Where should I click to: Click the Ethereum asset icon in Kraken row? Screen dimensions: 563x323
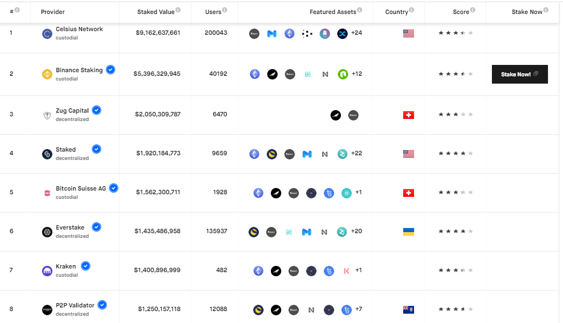[258, 271]
